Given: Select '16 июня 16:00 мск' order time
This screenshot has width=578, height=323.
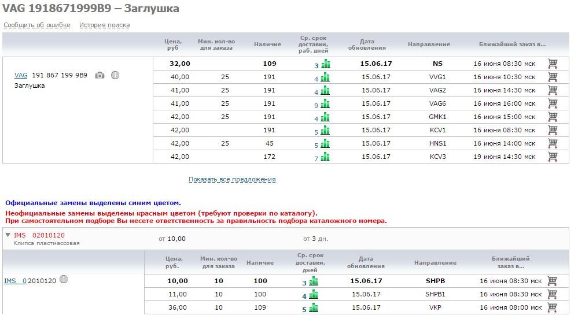Looking at the screenshot, I should coord(505,103).
